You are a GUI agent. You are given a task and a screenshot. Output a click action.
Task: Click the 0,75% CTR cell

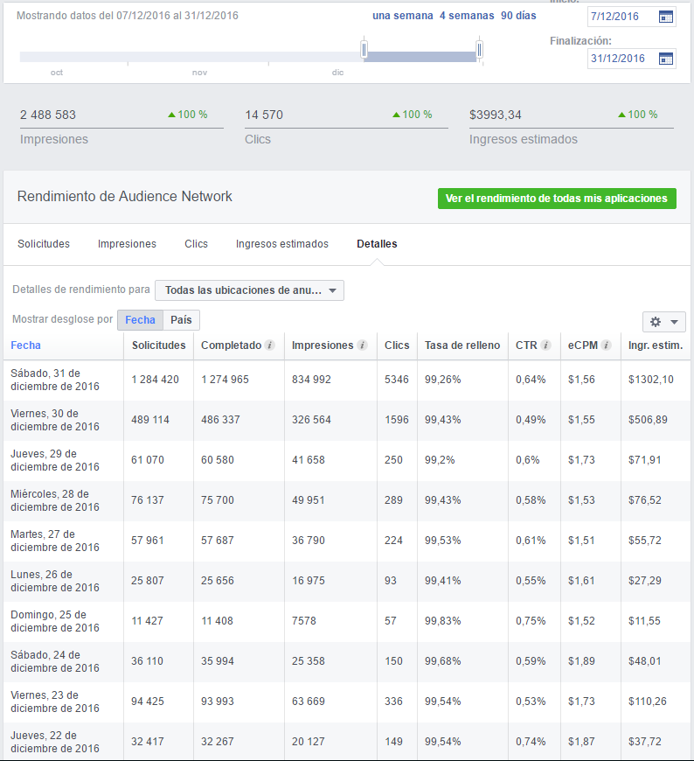pos(531,621)
